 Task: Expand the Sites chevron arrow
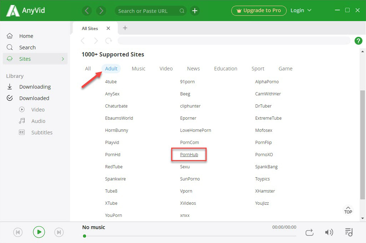63,59
